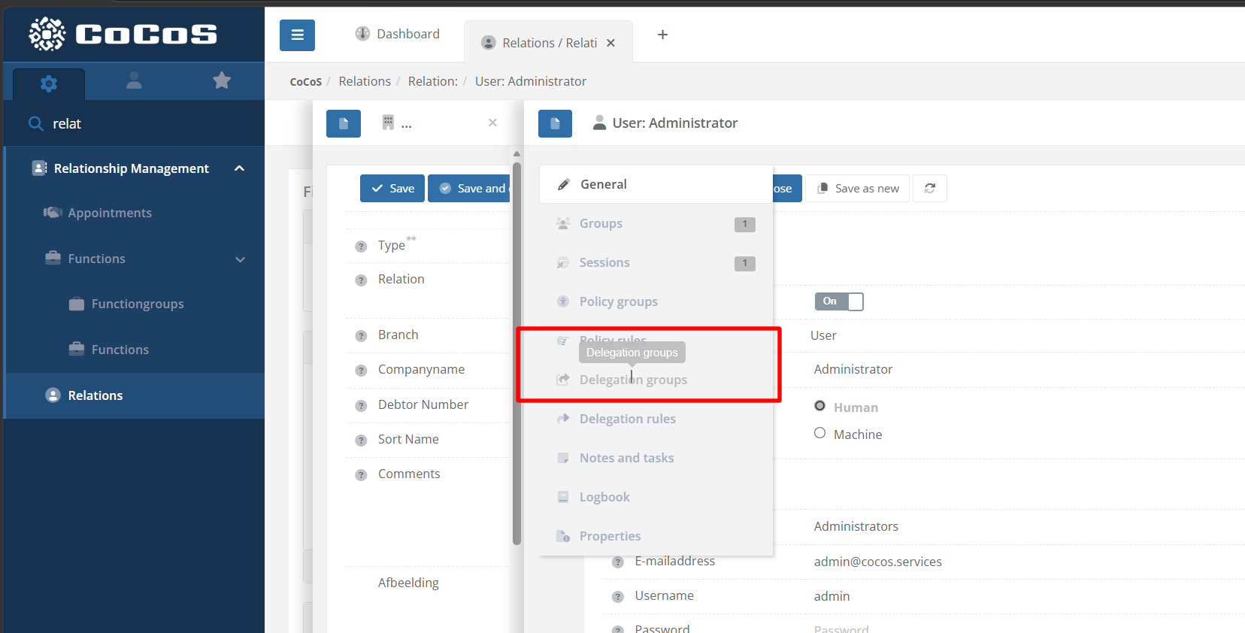Select the Machine radio button
Image resolution: width=1245 pixels, height=633 pixels.
point(819,433)
